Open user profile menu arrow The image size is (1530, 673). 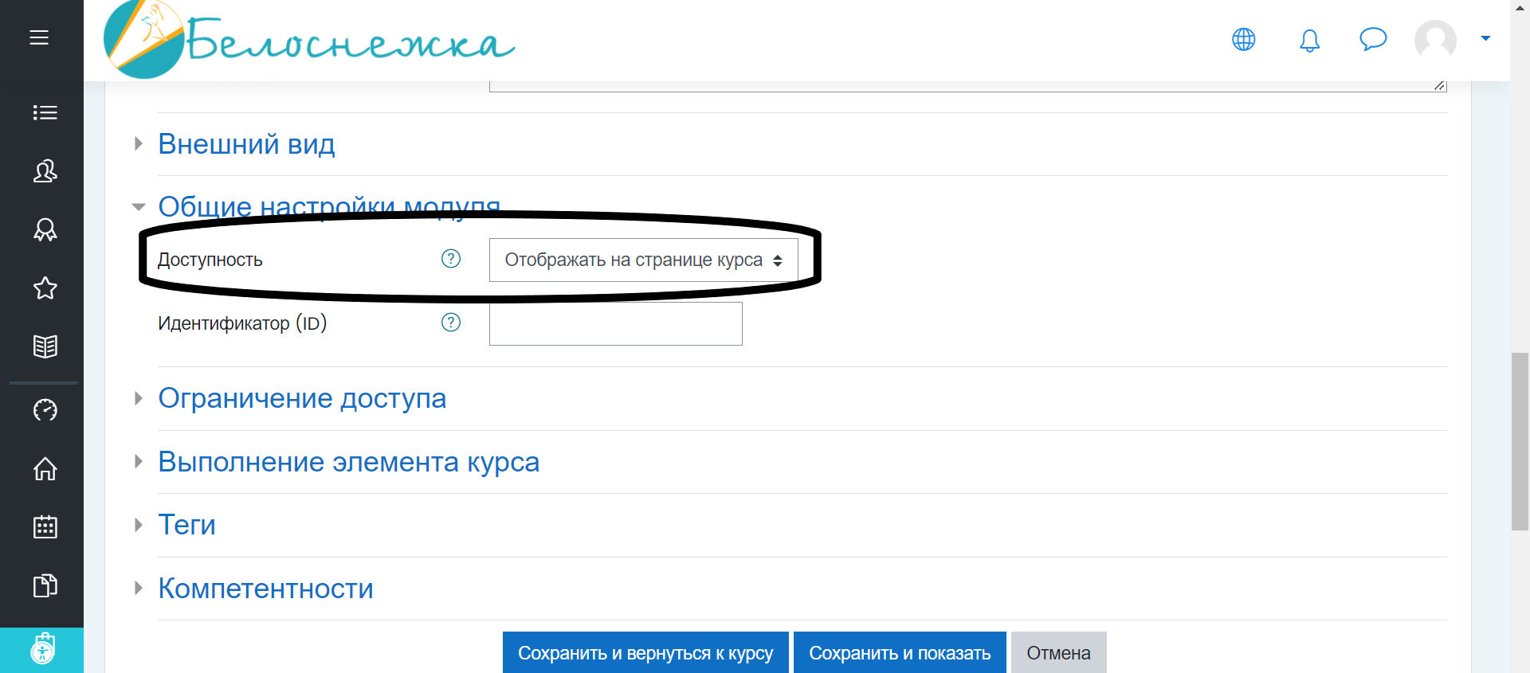1485,38
